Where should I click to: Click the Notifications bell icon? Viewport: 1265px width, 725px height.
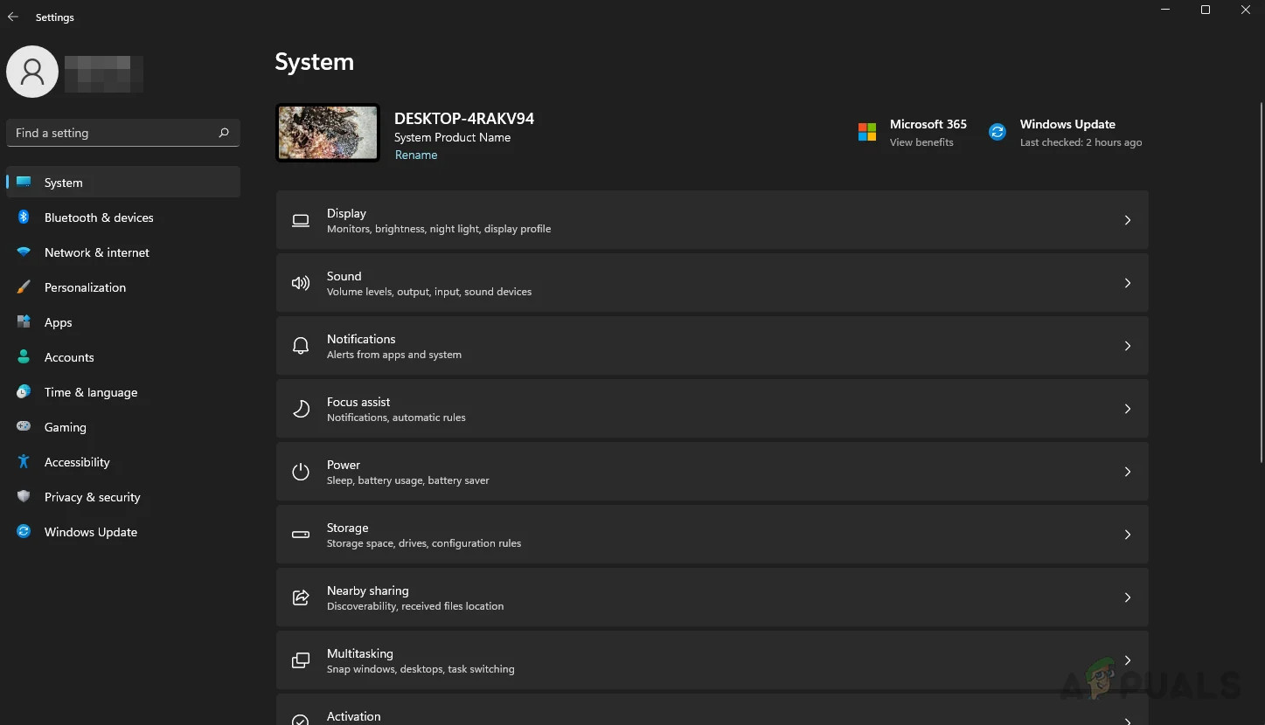pos(300,346)
